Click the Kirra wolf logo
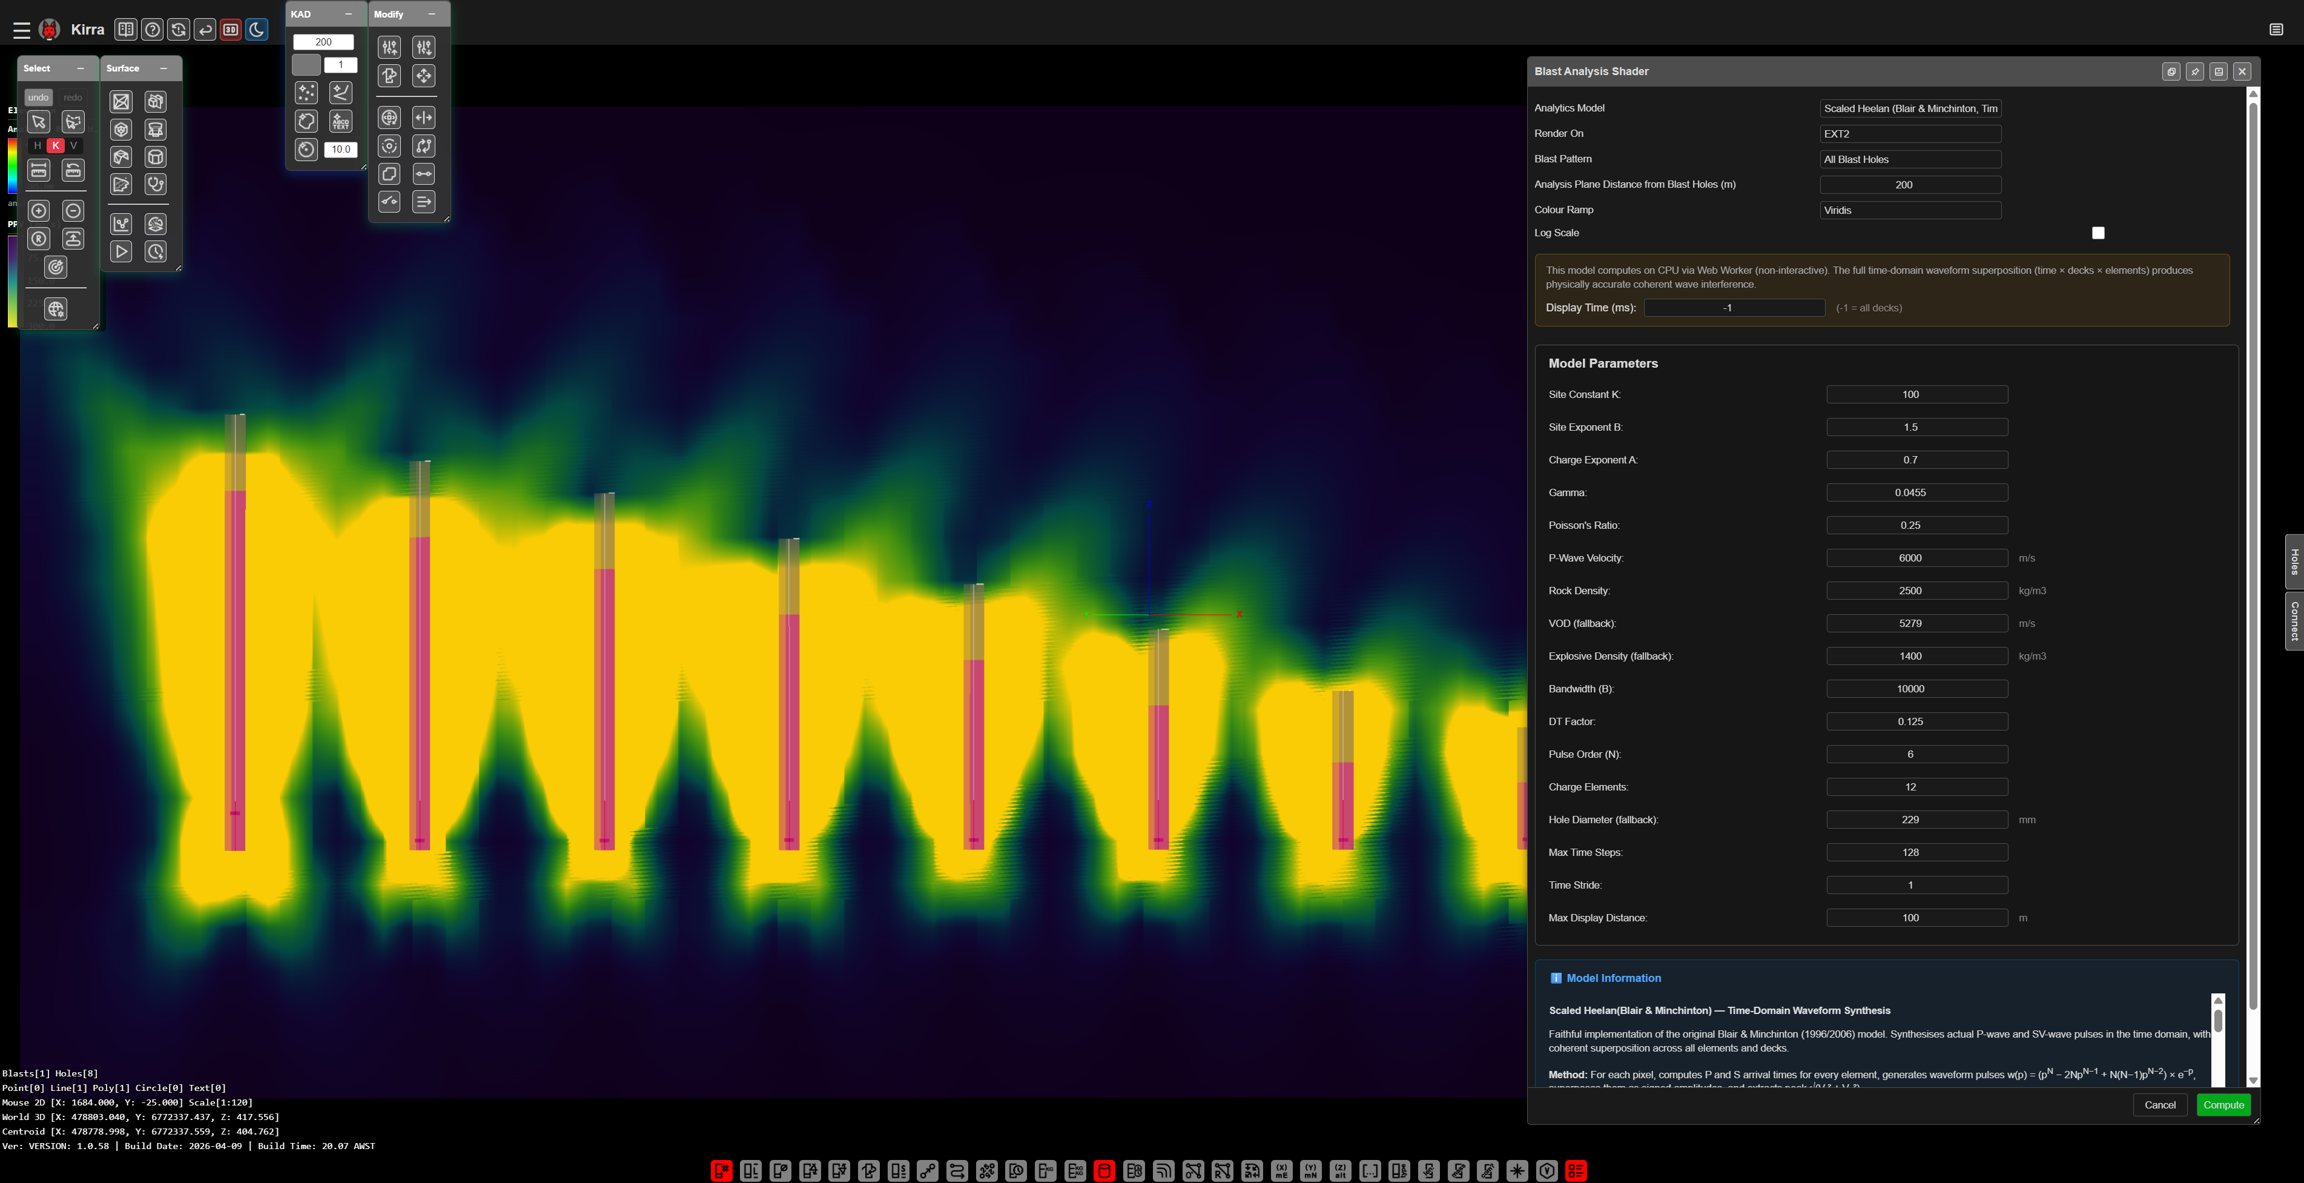 pos(50,30)
